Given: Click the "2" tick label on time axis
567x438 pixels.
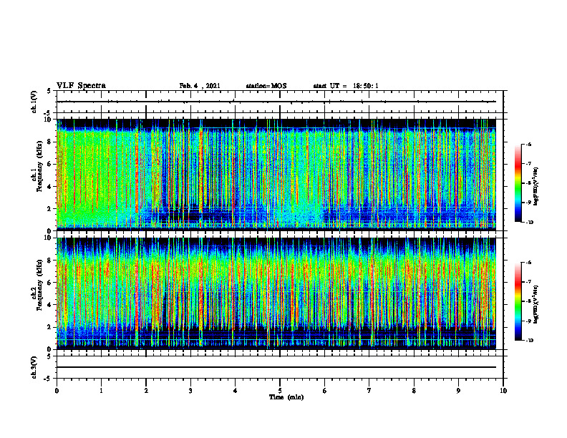Looking at the screenshot, I should (x=146, y=391).
